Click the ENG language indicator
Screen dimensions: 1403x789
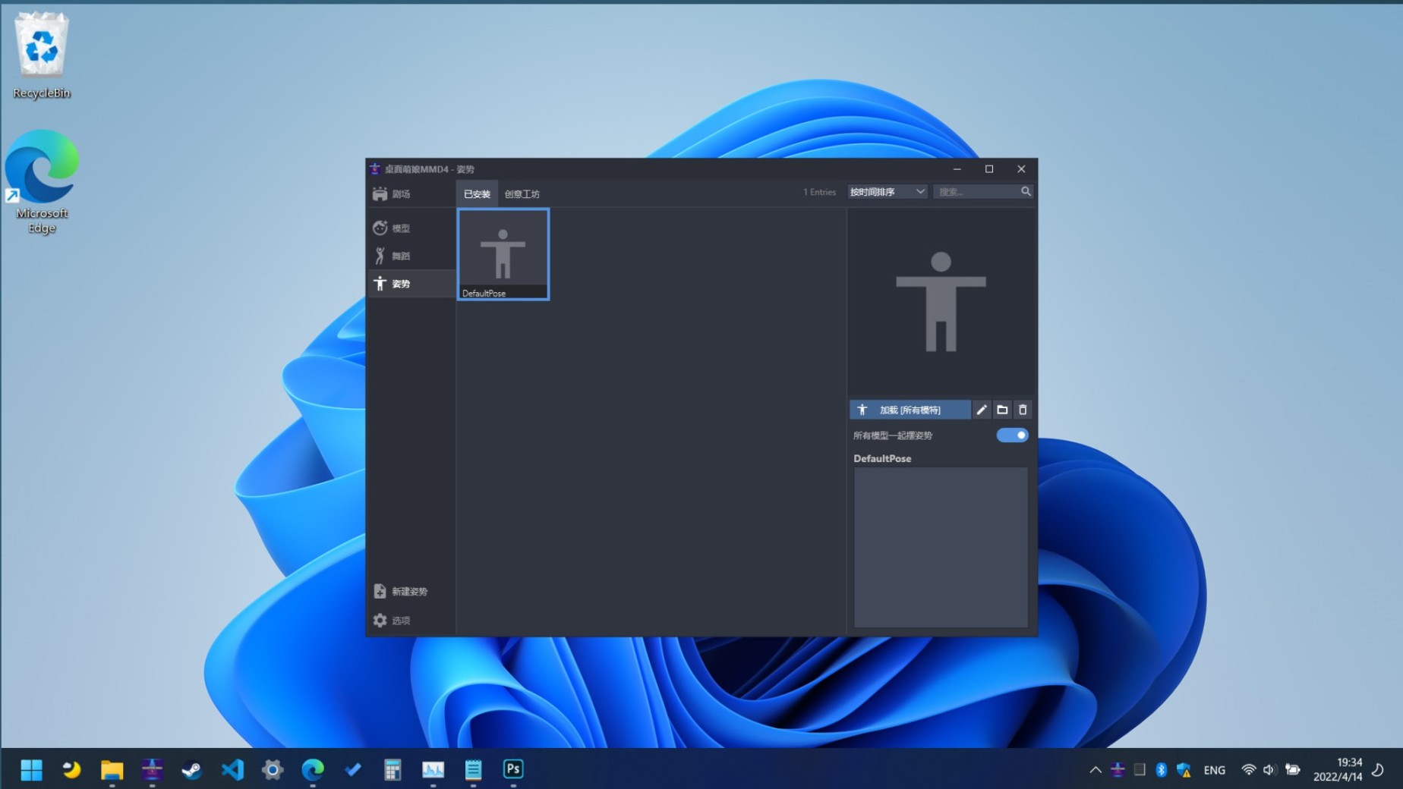(x=1214, y=770)
